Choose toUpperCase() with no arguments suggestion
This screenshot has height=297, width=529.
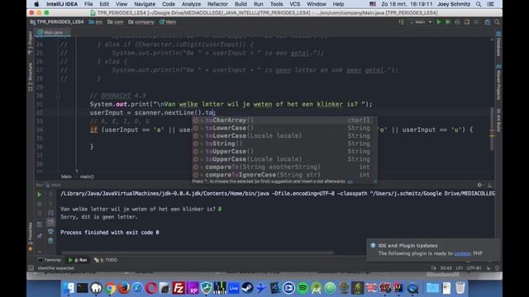(x=284, y=152)
